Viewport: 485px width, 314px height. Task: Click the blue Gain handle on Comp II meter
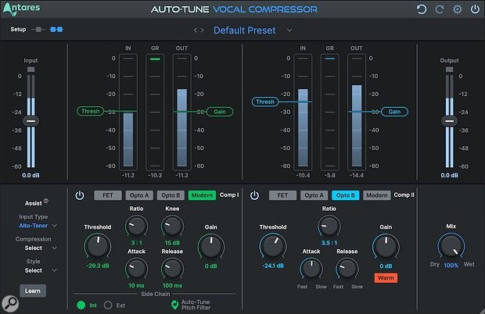point(394,112)
